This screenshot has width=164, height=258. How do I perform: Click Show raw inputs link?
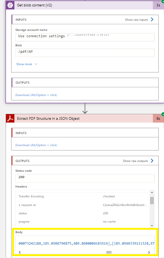click(x=137, y=20)
